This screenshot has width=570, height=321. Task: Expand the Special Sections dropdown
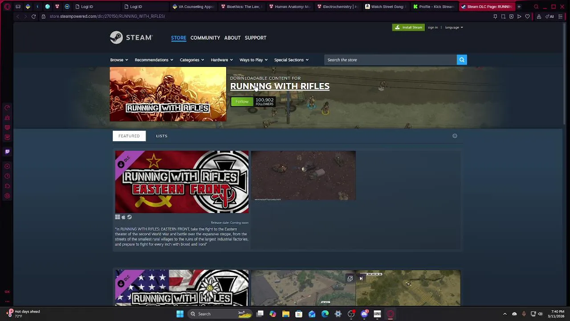(x=291, y=60)
